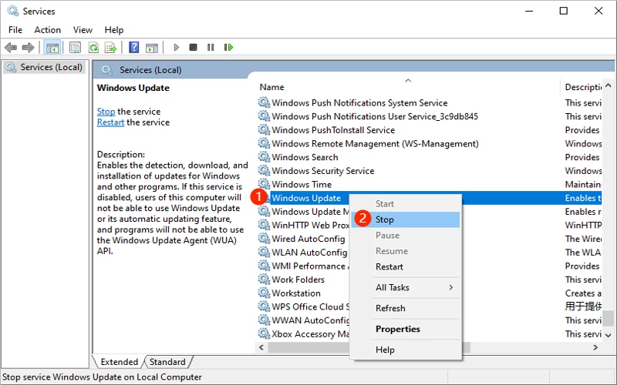The image size is (617, 385).
Task: Click gear icon beside Wired AutoConfig
Action: (264, 239)
